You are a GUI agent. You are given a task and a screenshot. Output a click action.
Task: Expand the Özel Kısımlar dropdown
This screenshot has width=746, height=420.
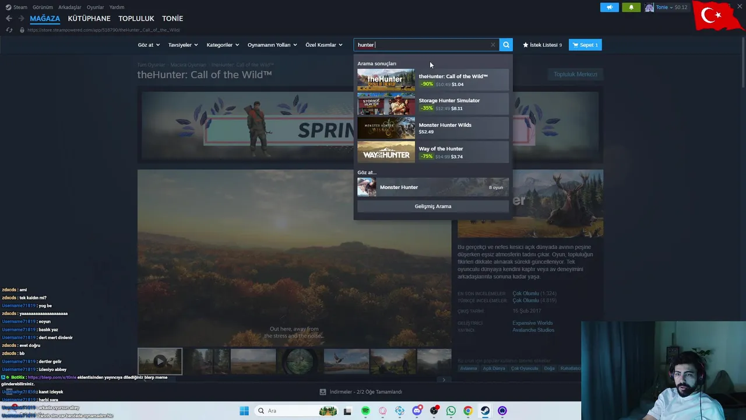click(324, 45)
